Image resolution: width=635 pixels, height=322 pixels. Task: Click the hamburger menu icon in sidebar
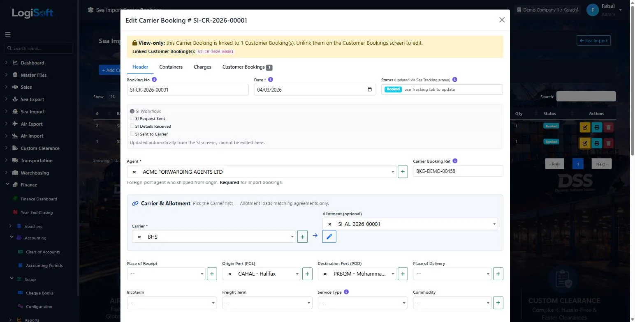pos(8,34)
